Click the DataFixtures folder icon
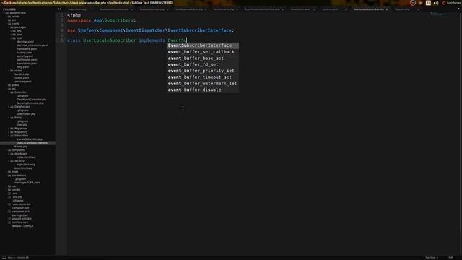This screenshot has width=462, height=260. [12, 107]
